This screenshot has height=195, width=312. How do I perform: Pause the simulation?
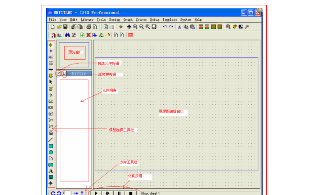[119, 193]
